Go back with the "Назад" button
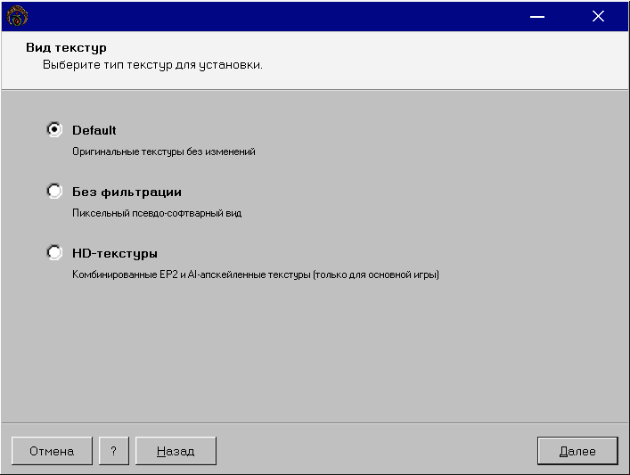Screen dimensions: 630x475 click(x=176, y=451)
